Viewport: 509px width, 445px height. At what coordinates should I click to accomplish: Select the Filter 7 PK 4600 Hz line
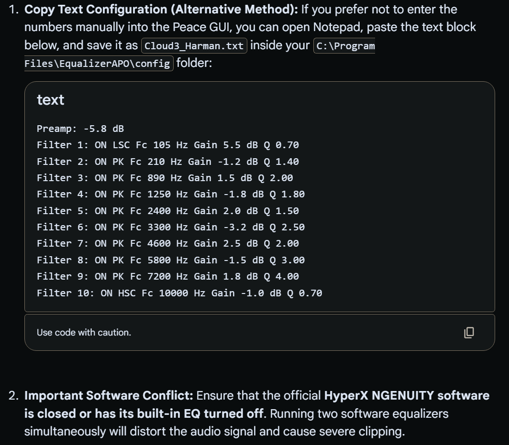[168, 244]
